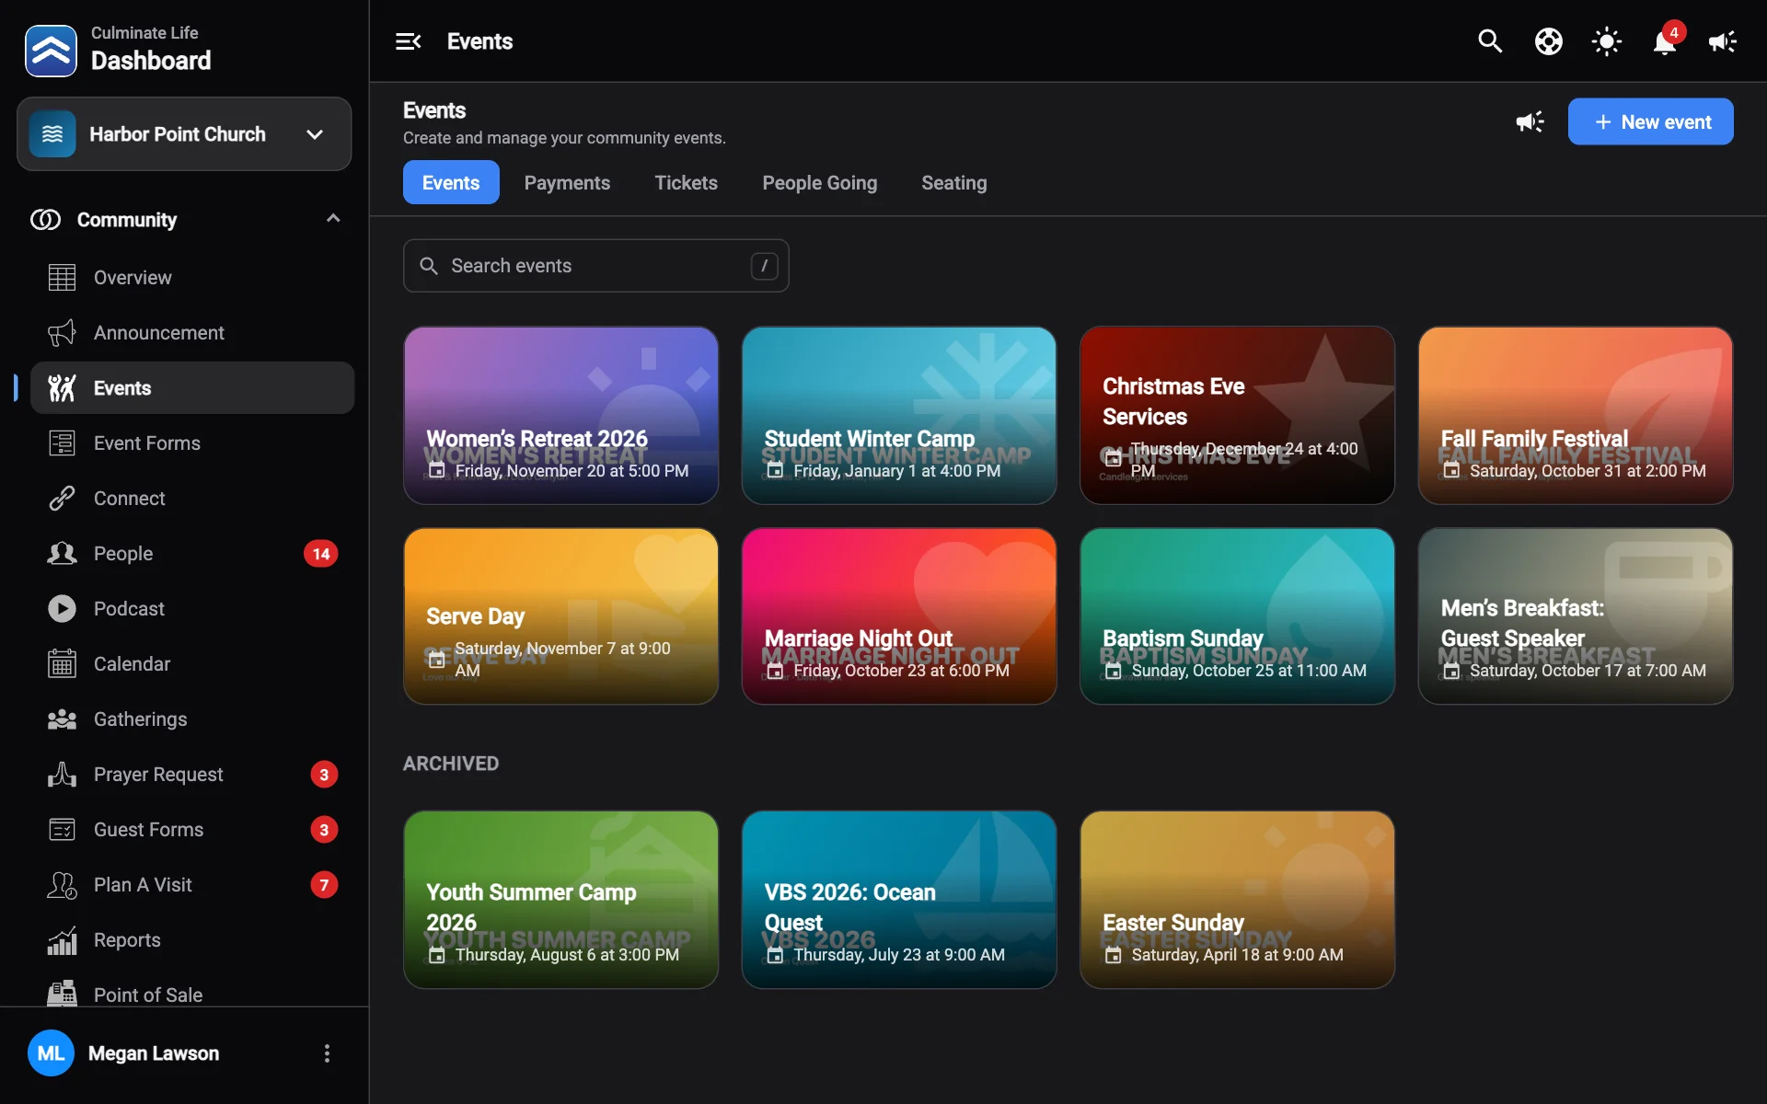Open Announcement in sidebar
This screenshot has width=1767, height=1104.
click(192, 332)
